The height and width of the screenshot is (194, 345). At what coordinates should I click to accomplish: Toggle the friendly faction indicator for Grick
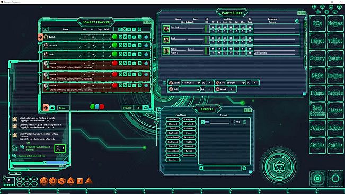tap(114, 54)
